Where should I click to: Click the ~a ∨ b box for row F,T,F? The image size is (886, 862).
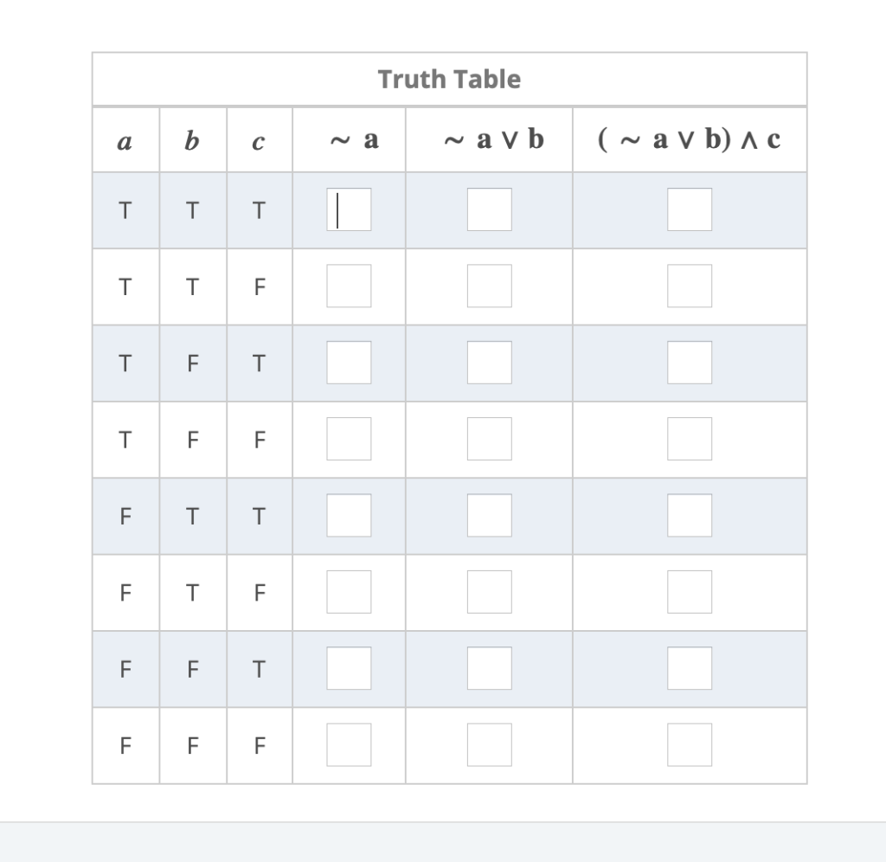489,591
